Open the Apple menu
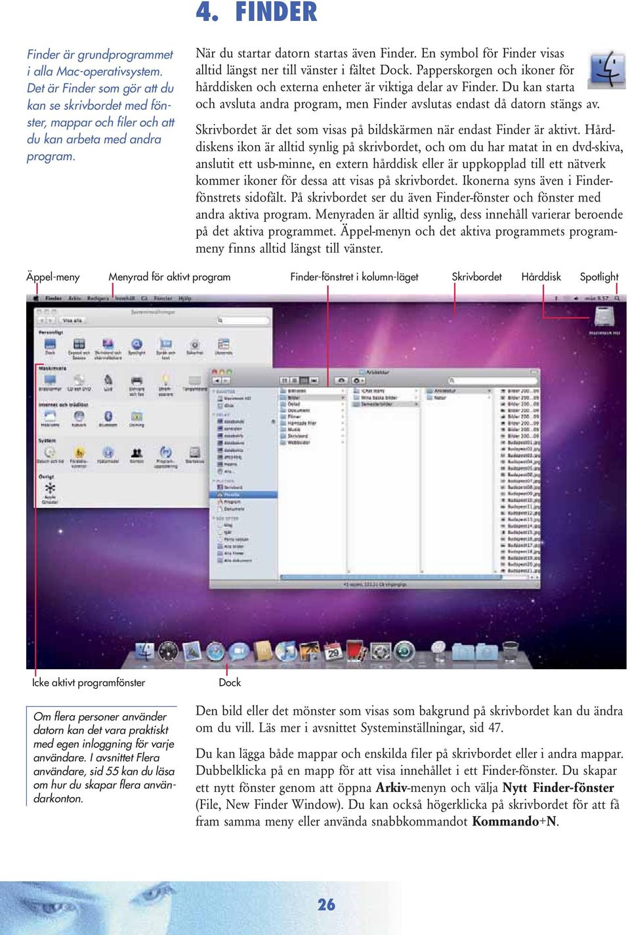630x935 pixels. 36,299
